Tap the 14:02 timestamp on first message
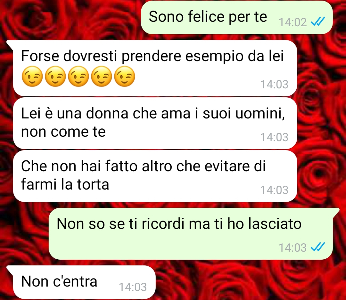The image size is (346, 300). (x=292, y=22)
